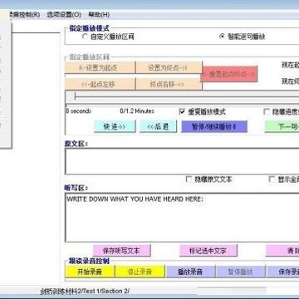Image resolution: width=299 pixels, height=299 pixels.
Task: Stop recording with the 停止录音 button
Action: tap(140, 272)
